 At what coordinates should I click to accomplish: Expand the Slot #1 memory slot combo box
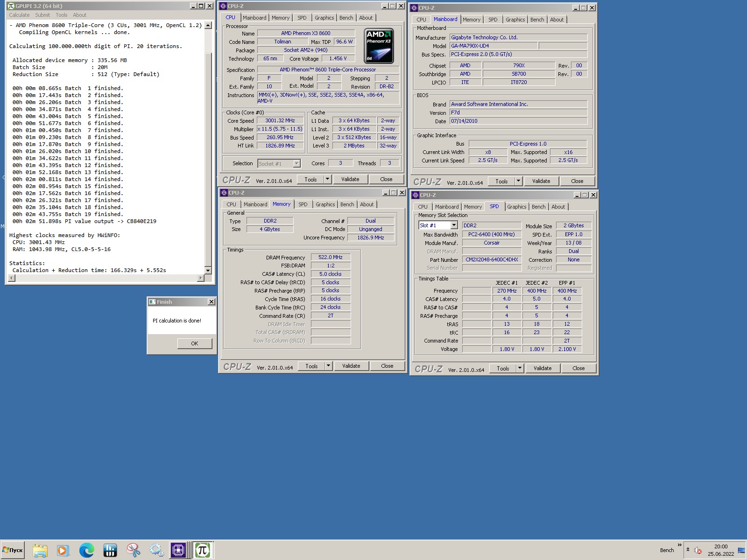point(454,225)
